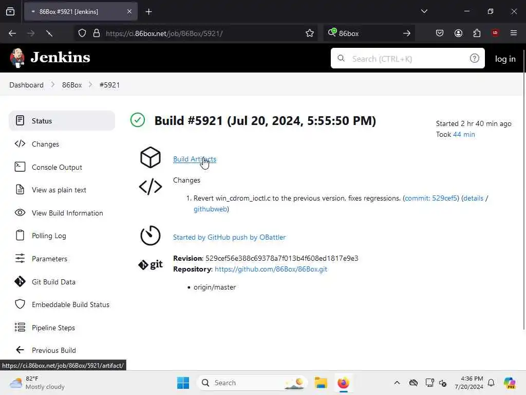Open the notification bell in taskbar
Screen dimensions: 526x395
(x=491, y=383)
